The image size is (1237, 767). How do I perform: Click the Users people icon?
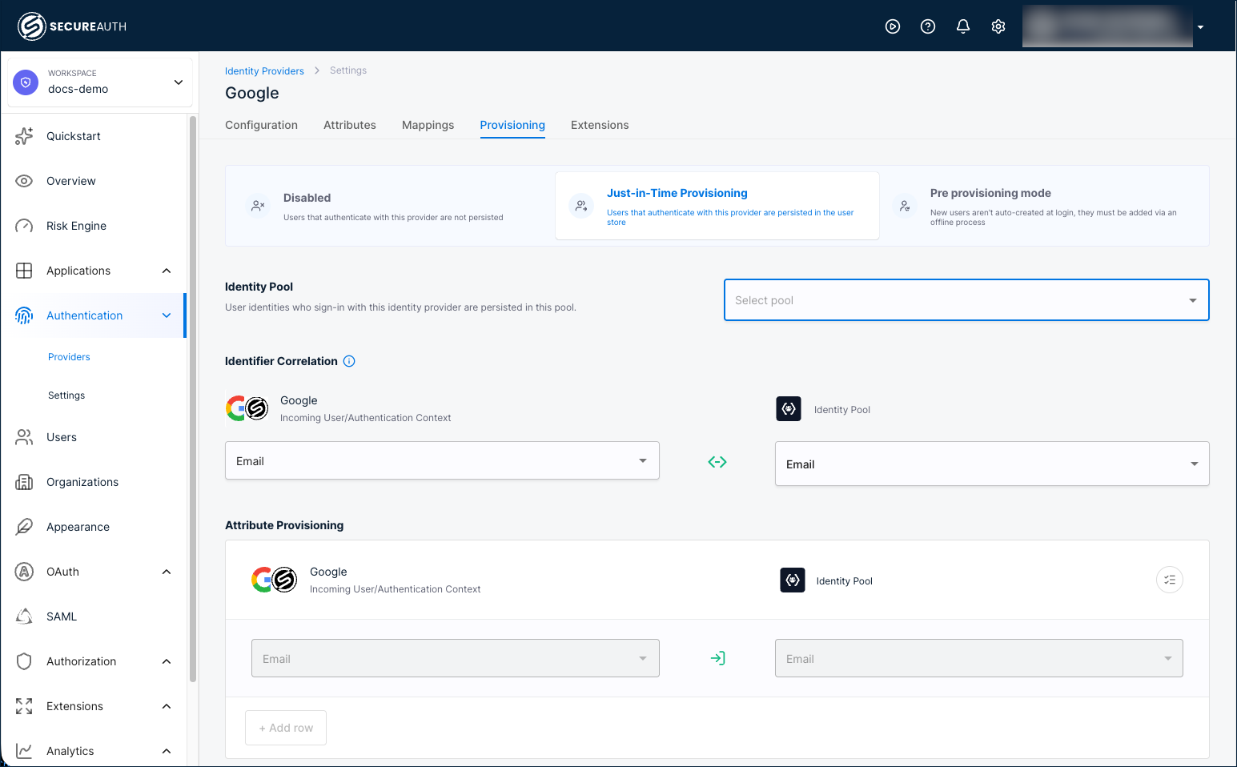point(24,437)
